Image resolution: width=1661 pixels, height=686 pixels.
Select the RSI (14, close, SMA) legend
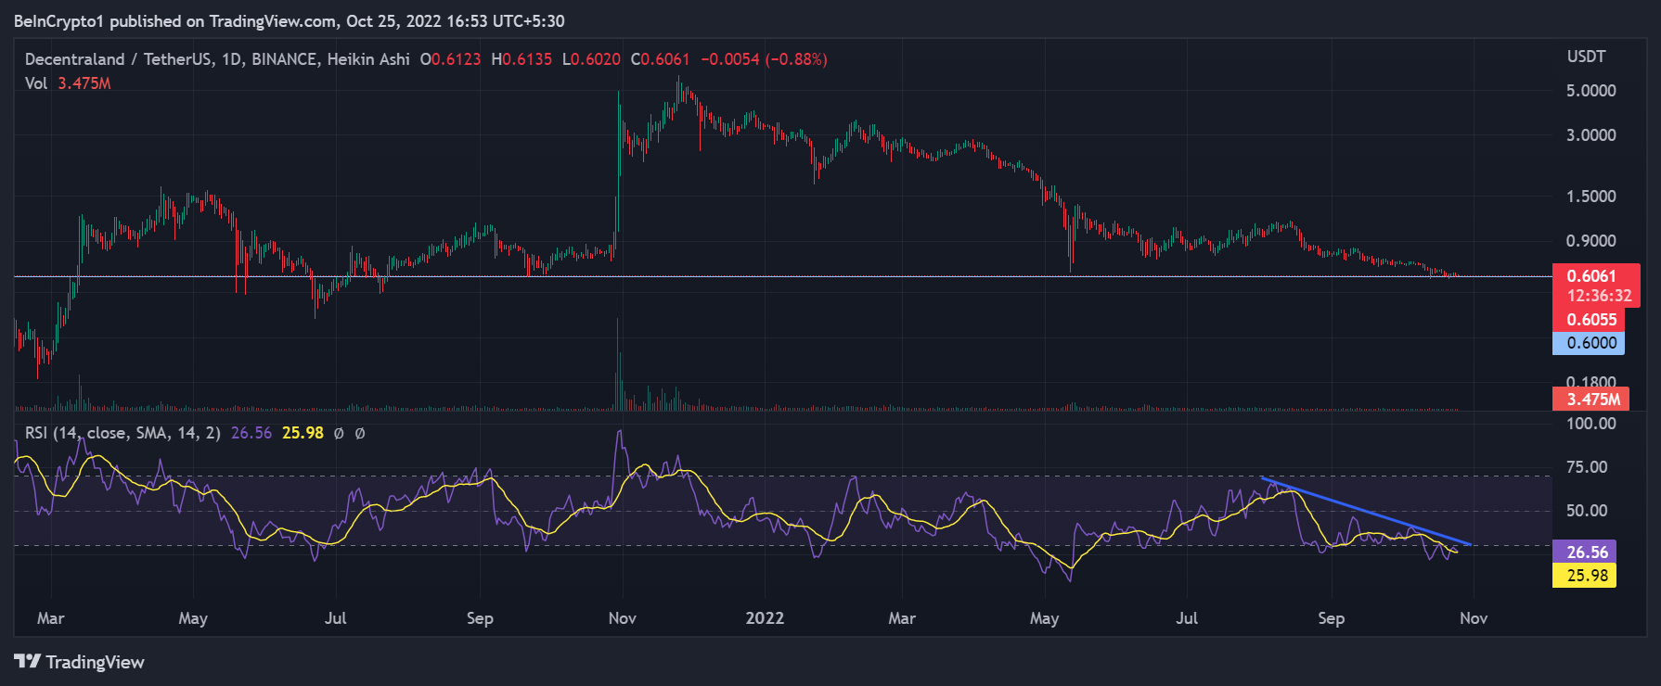pos(122,433)
